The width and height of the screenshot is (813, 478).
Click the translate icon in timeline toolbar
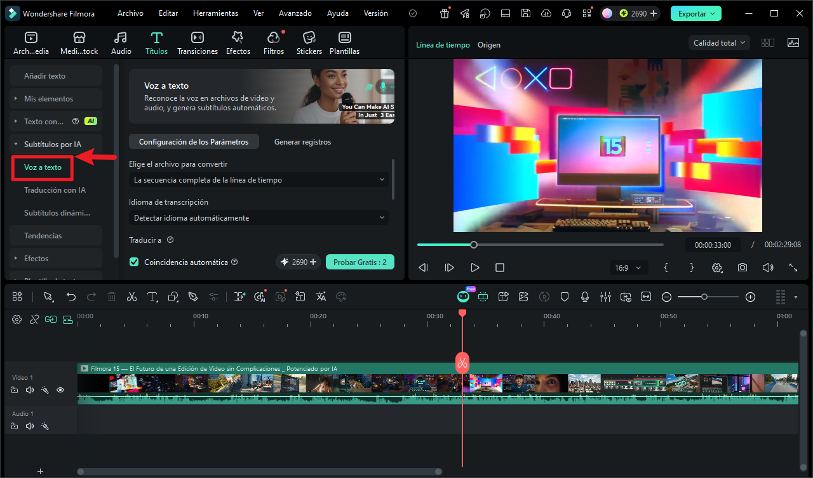pos(321,297)
